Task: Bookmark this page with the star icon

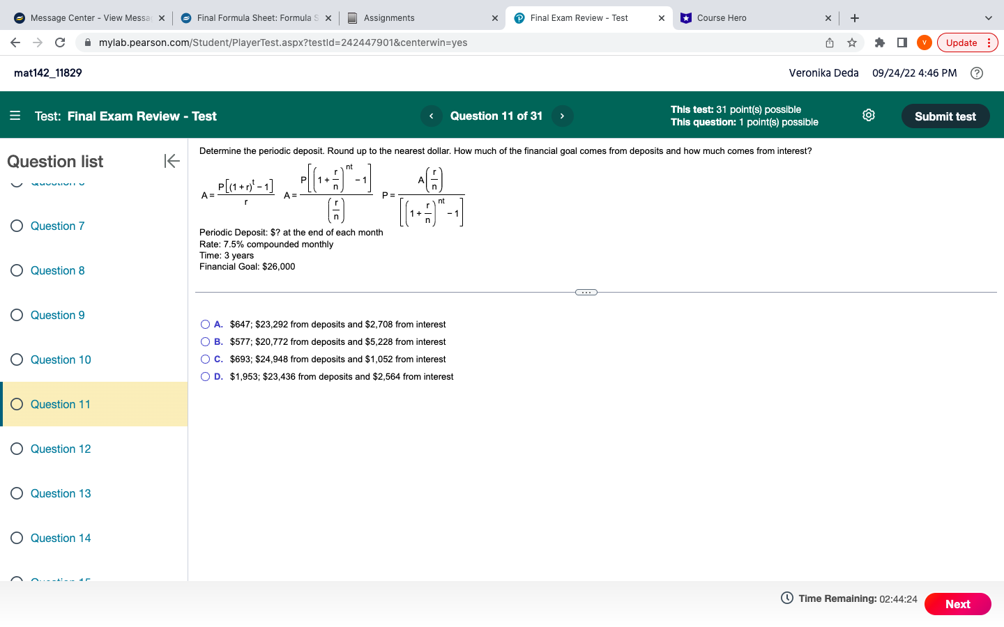Action: tap(851, 42)
